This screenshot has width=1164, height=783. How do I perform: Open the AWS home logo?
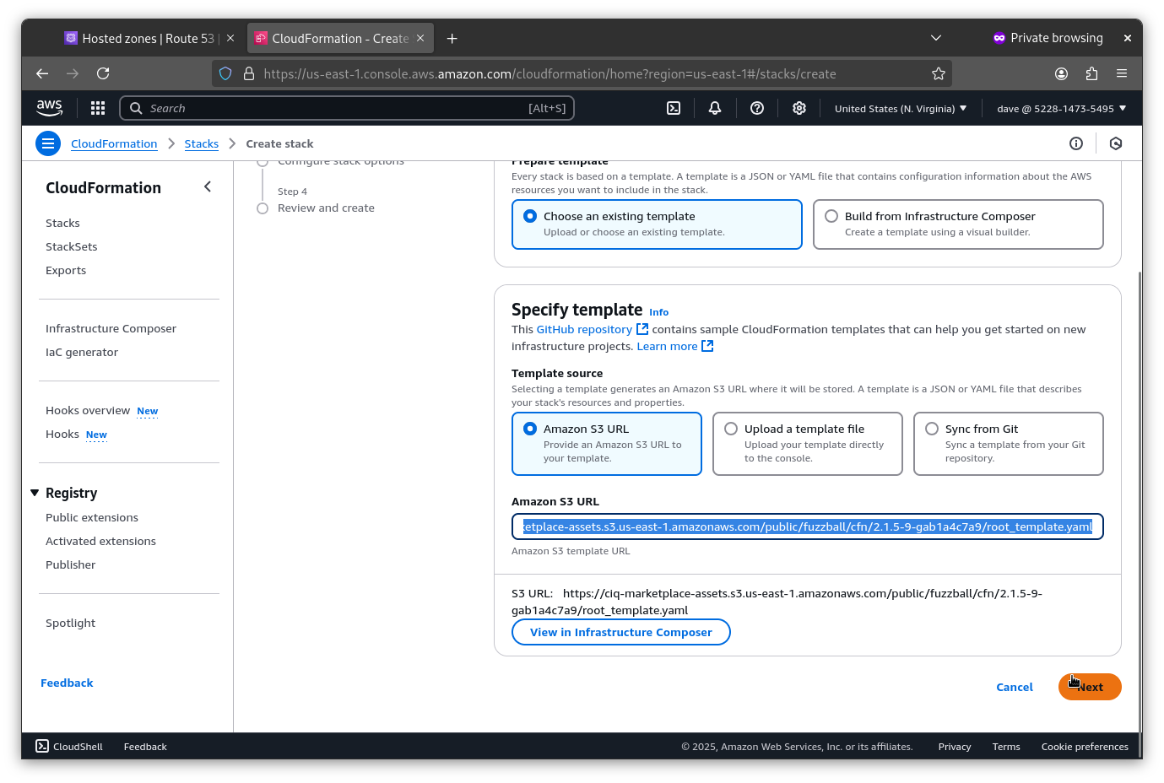tap(50, 107)
